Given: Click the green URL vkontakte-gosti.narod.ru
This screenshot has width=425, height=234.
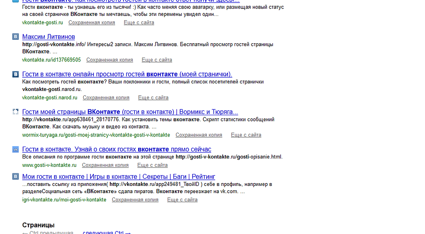Looking at the screenshot, I should pyautogui.click(x=50, y=98).
